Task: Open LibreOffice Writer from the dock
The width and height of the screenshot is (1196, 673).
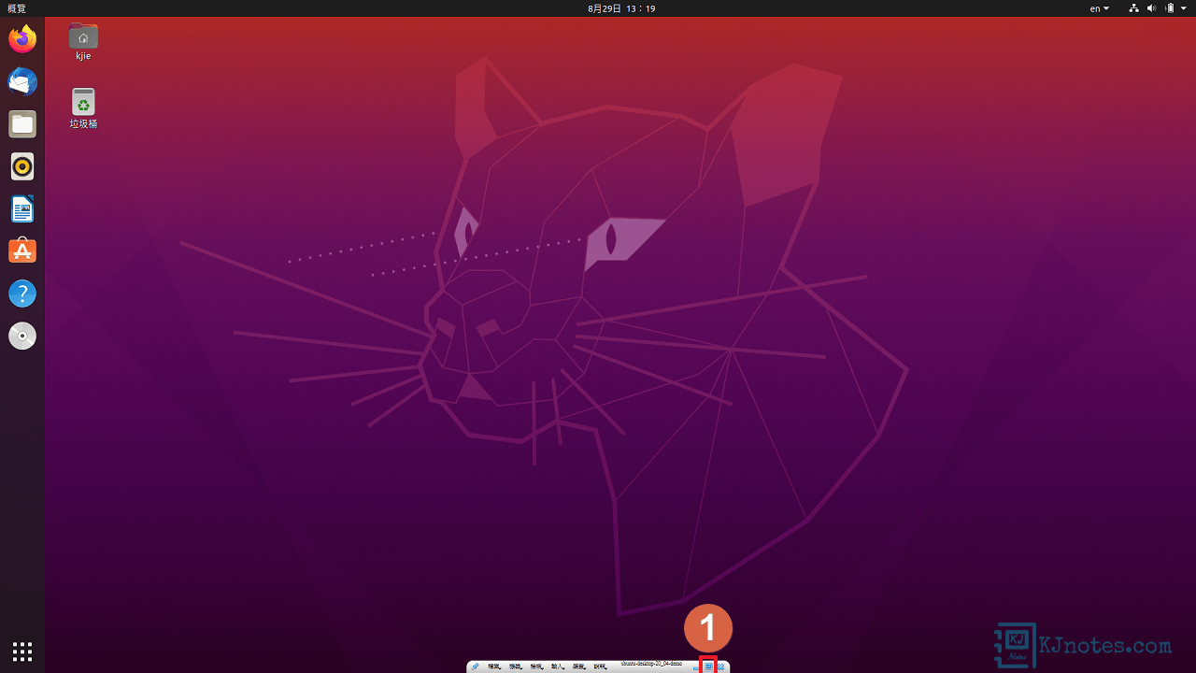Action: tap(22, 209)
